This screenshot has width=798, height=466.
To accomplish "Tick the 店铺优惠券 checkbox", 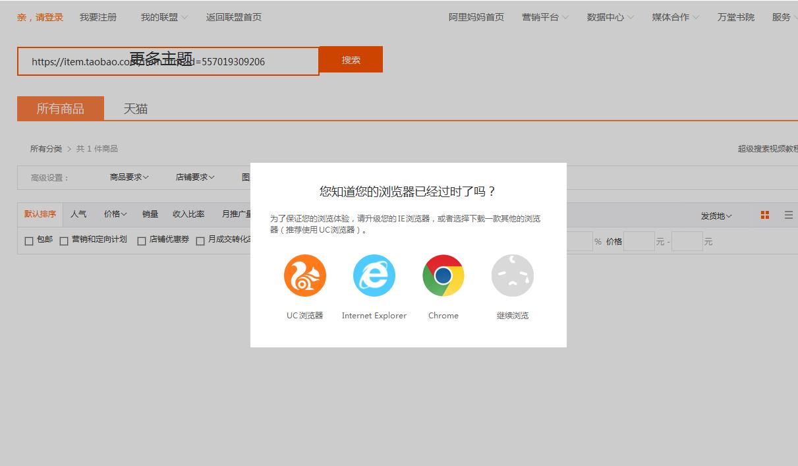I will [x=142, y=241].
